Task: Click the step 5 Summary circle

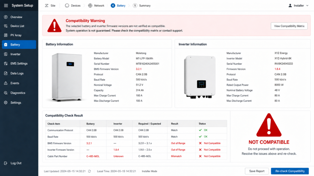Action: pos(135,5)
